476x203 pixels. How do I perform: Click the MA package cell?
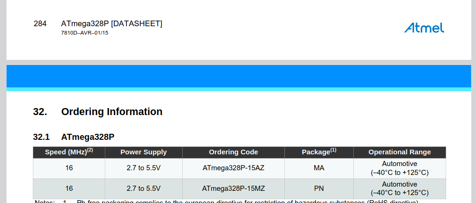[319, 168]
